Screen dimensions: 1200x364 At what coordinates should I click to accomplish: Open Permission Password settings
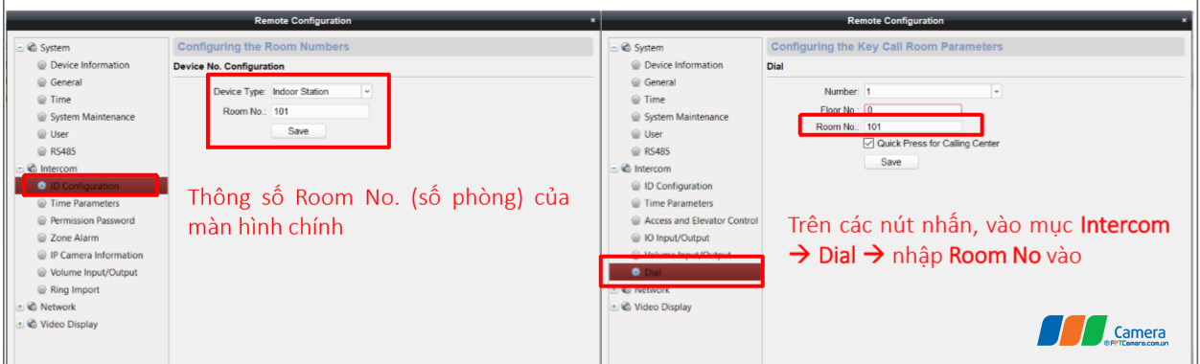click(x=92, y=220)
